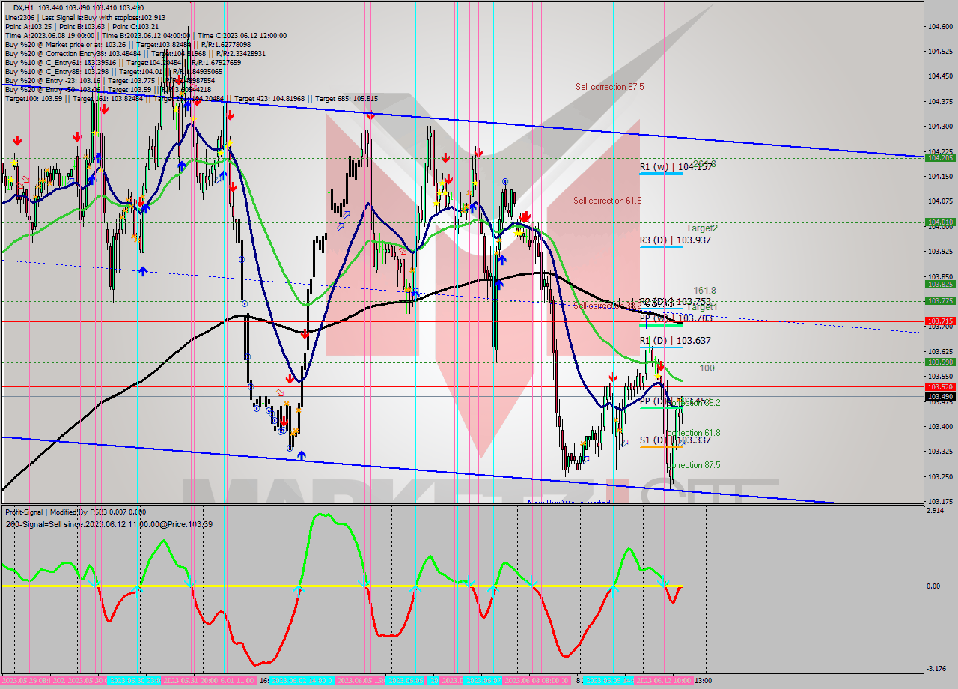Image resolution: width=958 pixels, height=689 pixels.
Task: Select the R1 (D) 103.637 pivot label
Action: [675, 341]
